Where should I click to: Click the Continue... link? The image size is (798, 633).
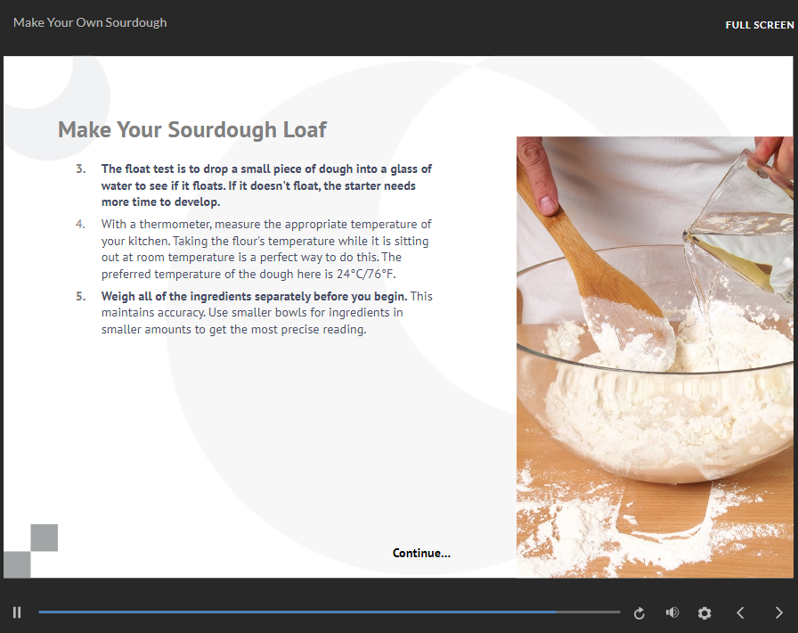coord(421,553)
